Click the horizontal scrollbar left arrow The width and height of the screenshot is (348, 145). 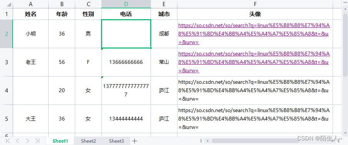click(208, 141)
